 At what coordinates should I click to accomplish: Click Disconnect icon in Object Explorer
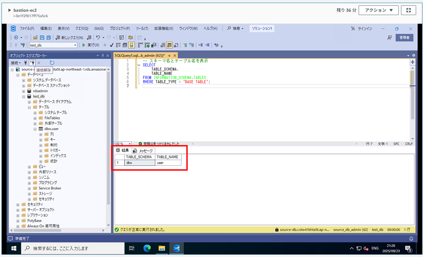click(32, 63)
